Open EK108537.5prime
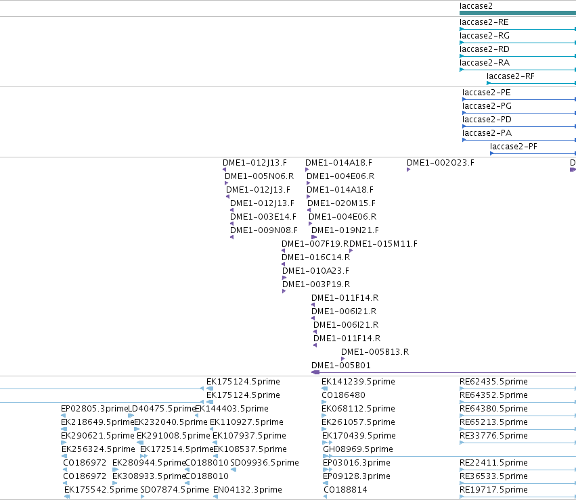This screenshot has height=500, width=576. pos(250,450)
